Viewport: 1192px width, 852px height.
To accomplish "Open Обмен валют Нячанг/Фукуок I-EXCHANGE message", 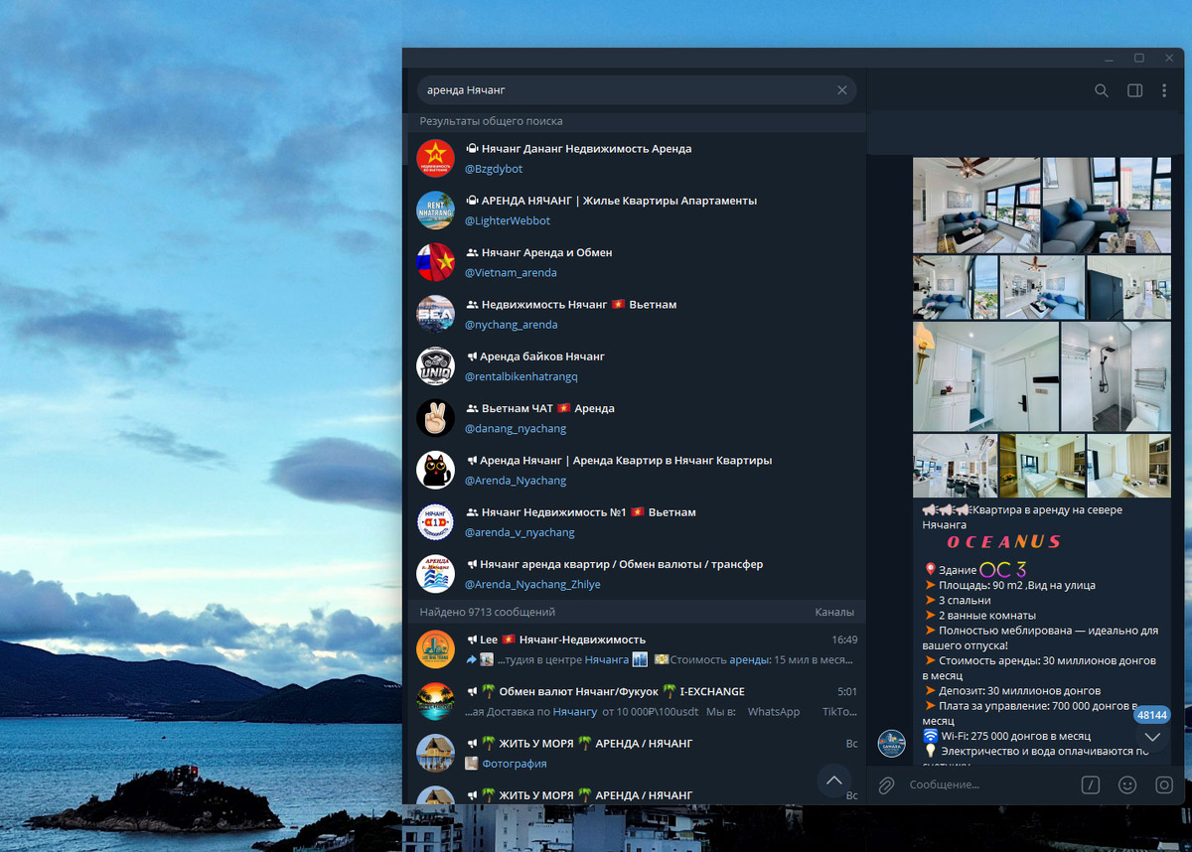I will point(637,701).
